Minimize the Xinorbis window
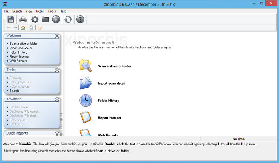This screenshot has width=279, height=163. [255, 3]
